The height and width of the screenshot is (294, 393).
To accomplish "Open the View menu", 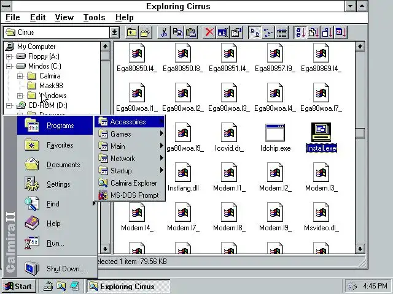I will pyautogui.click(x=64, y=18).
